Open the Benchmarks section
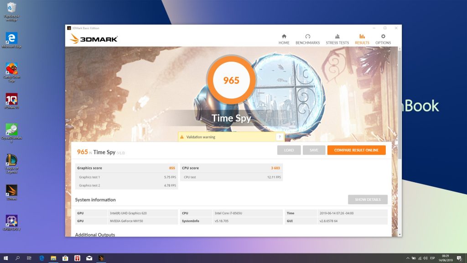This screenshot has height=263, width=467. (307, 39)
